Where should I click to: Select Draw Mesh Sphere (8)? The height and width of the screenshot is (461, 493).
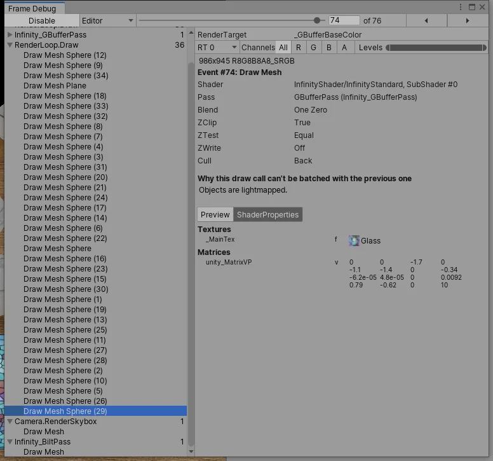96,127
